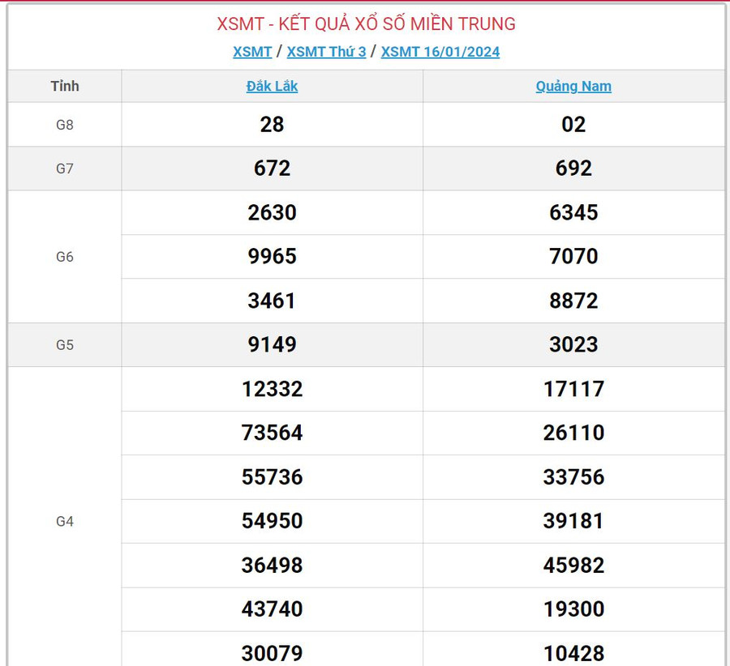
Task: Click the Tỉnh column header
Action: pos(65,86)
